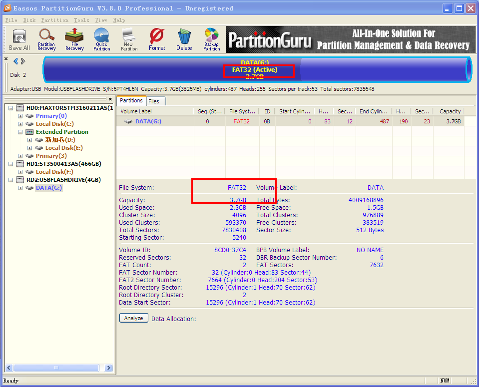Click the End Cylinder column header

[x=374, y=111]
